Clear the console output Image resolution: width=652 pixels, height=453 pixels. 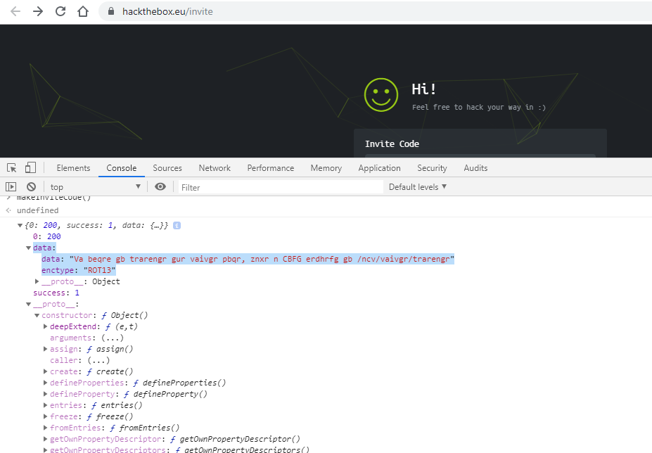[x=30, y=186]
